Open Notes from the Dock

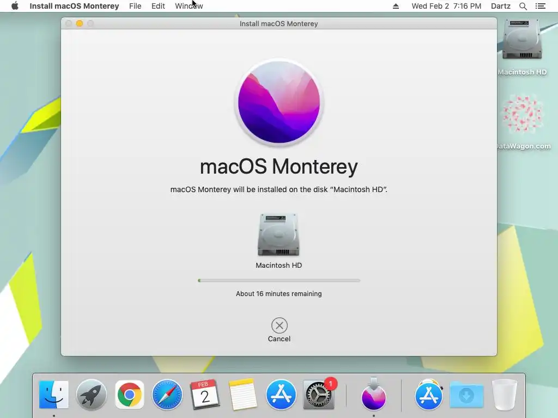[x=242, y=395]
